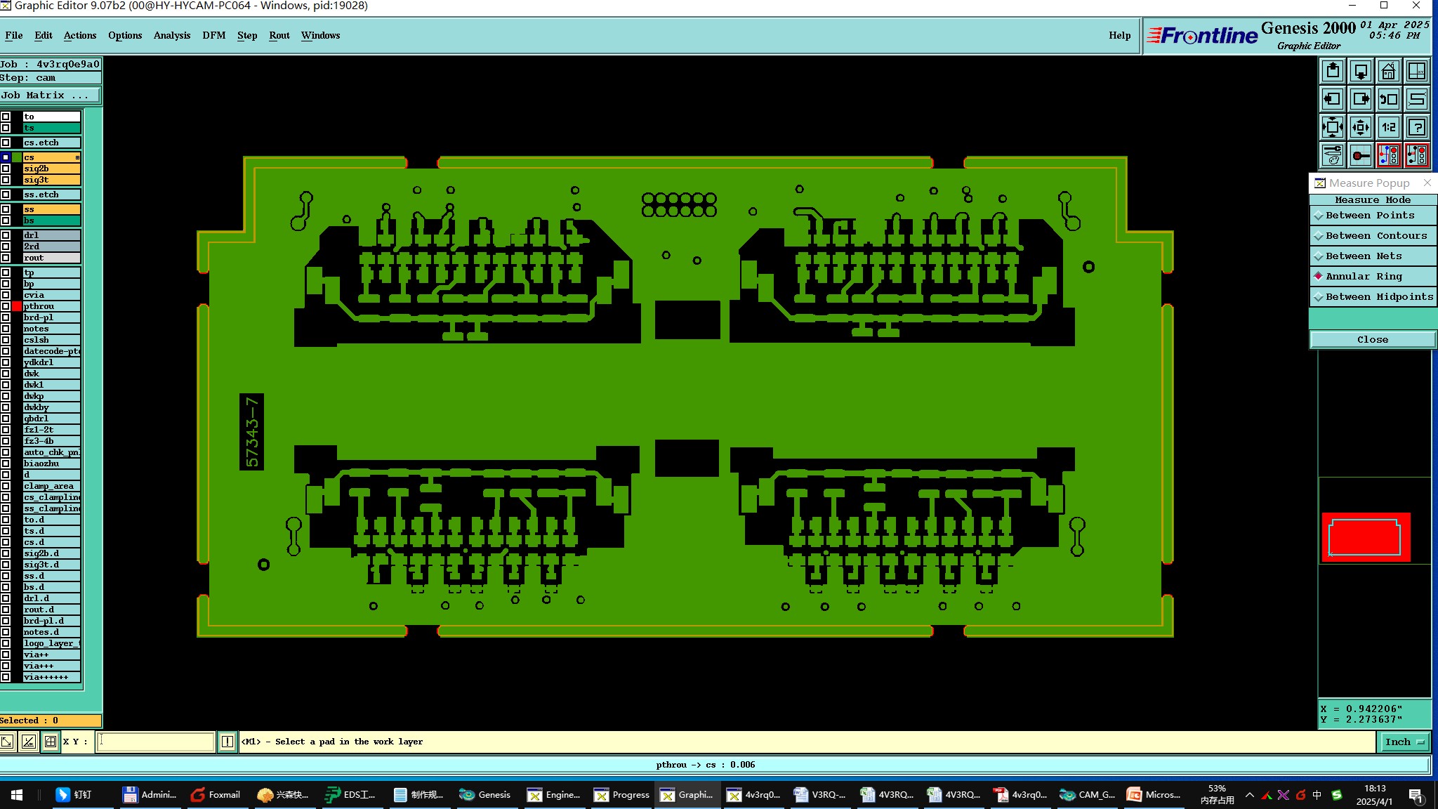Click the red board overview thumbnail

coord(1366,537)
